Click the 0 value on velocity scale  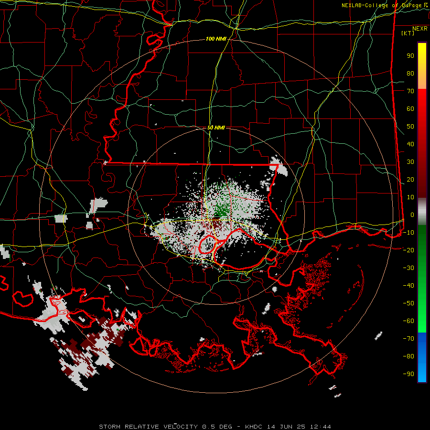pos(412,215)
